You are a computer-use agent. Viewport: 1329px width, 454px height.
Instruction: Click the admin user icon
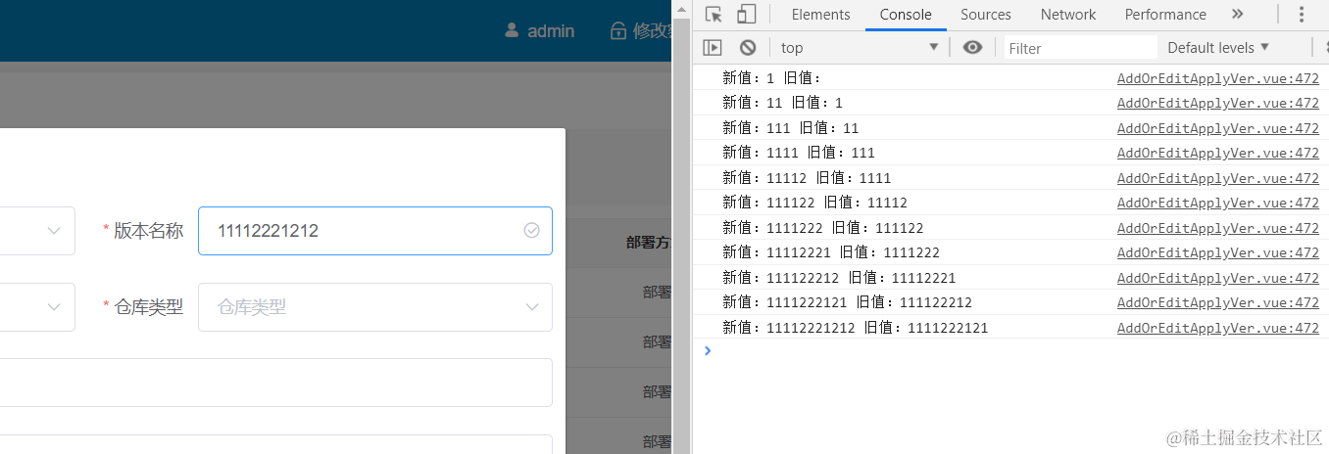pyautogui.click(x=512, y=30)
